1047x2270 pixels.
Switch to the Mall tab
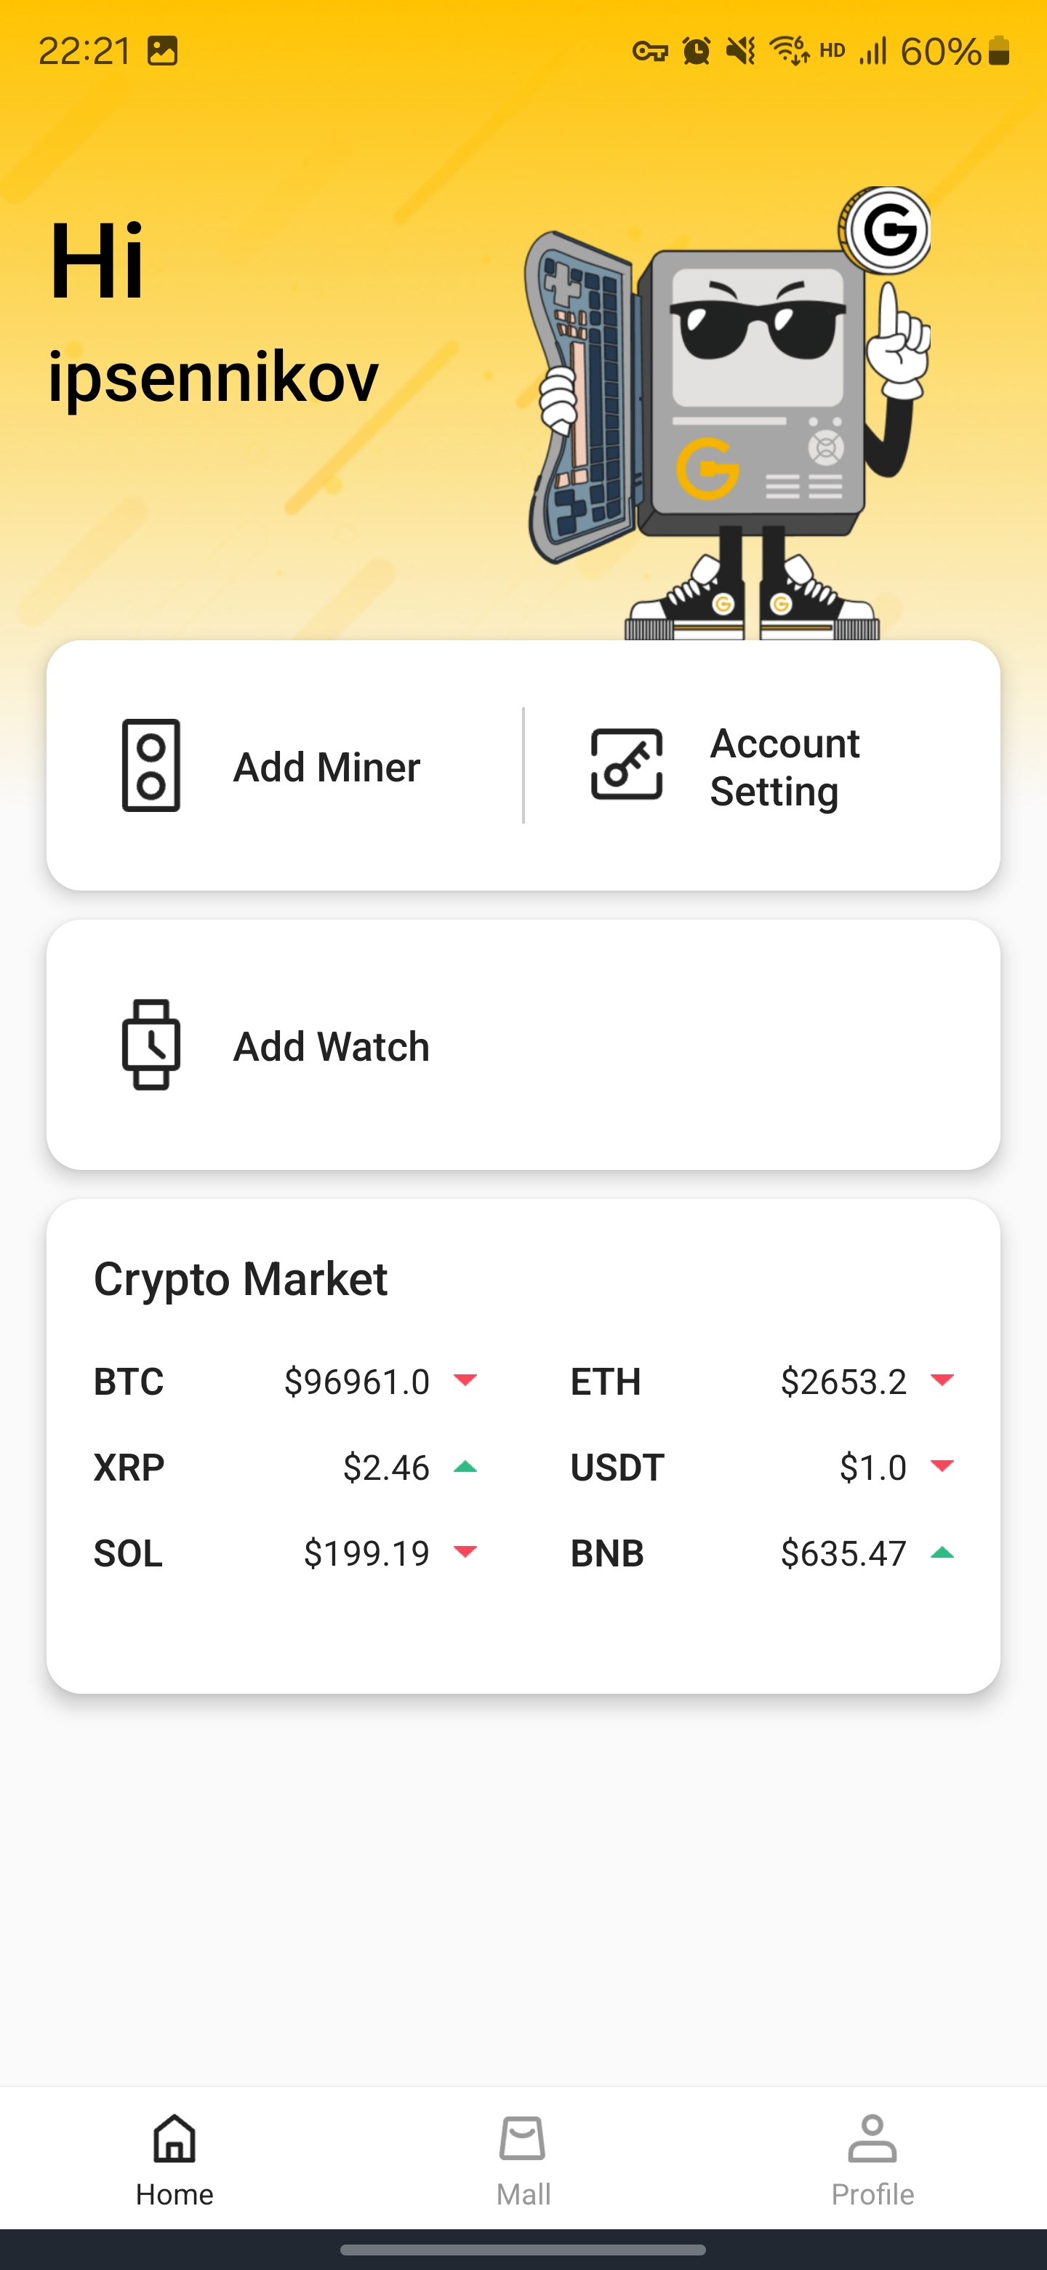pyautogui.click(x=523, y=2159)
